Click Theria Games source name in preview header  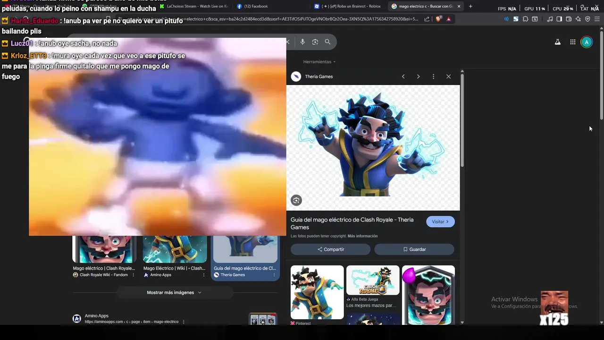tap(319, 76)
